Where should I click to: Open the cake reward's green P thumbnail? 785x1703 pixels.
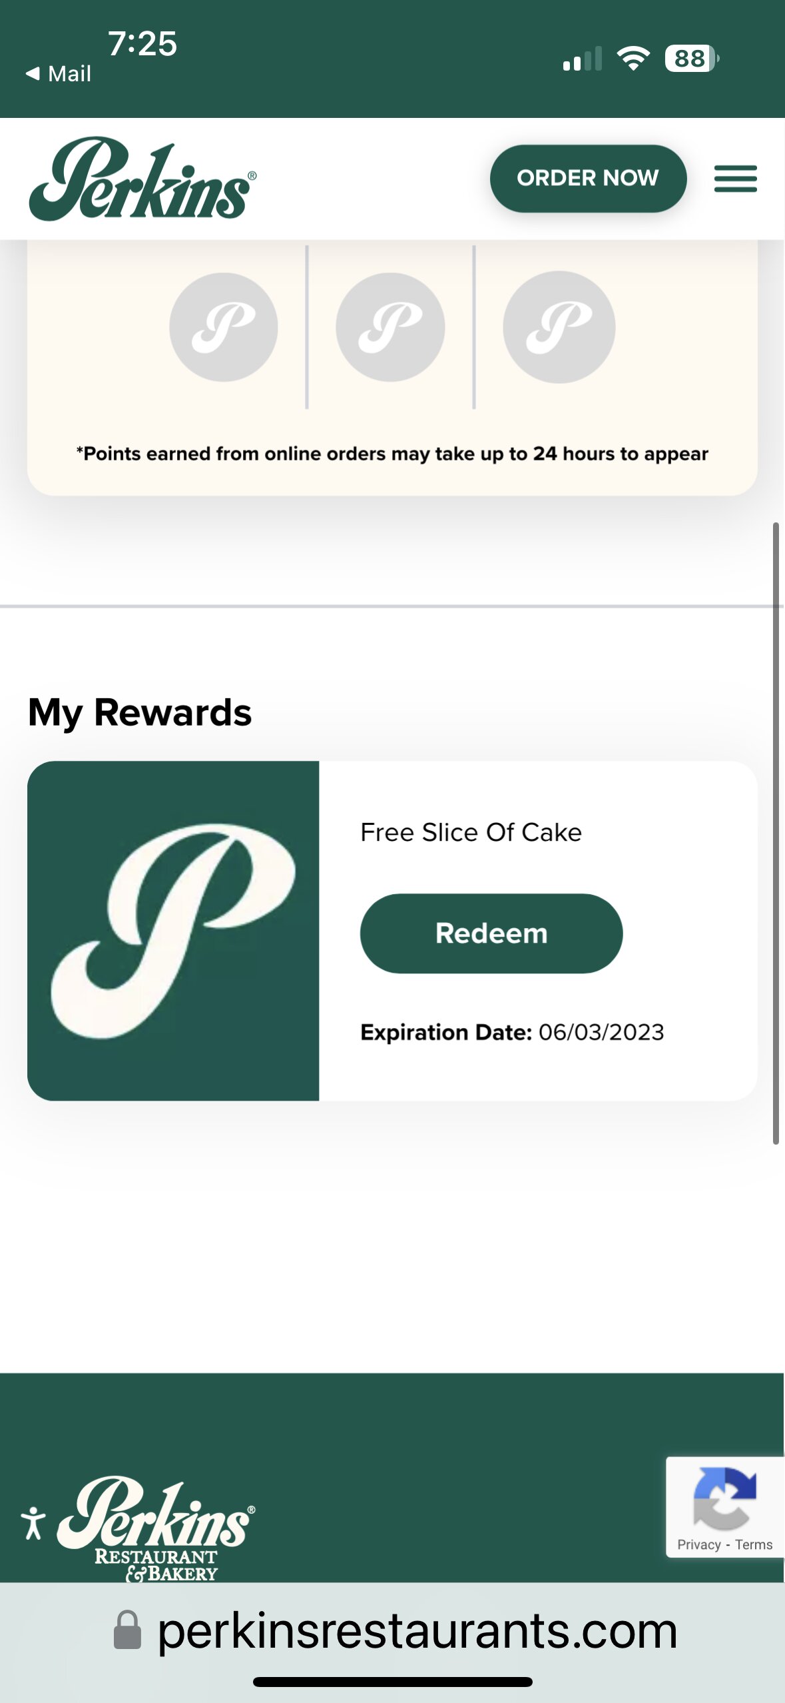point(173,931)
